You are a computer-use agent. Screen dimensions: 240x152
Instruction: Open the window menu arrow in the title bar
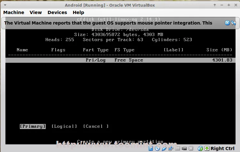tap(5, 5)
